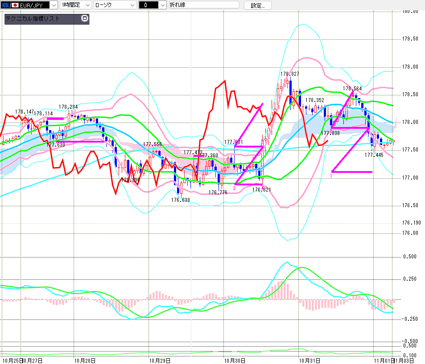425x364 pixels.
Task: Click the 178.827 high price label
Action: 289,74
